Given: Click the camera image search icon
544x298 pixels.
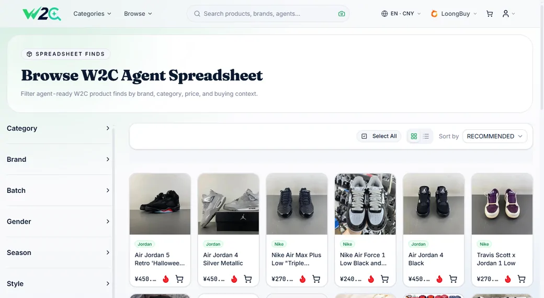Looking at the screenshot, I should 342,14.
